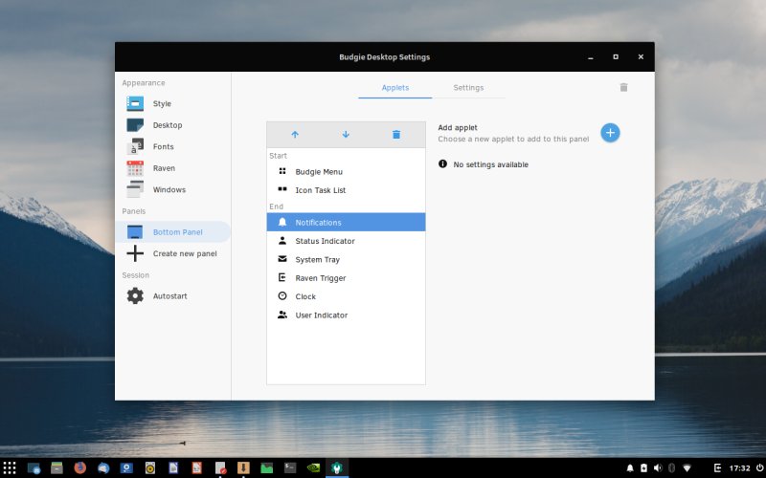
Task: Open the Style appearance section
Action: click(161, 103)
